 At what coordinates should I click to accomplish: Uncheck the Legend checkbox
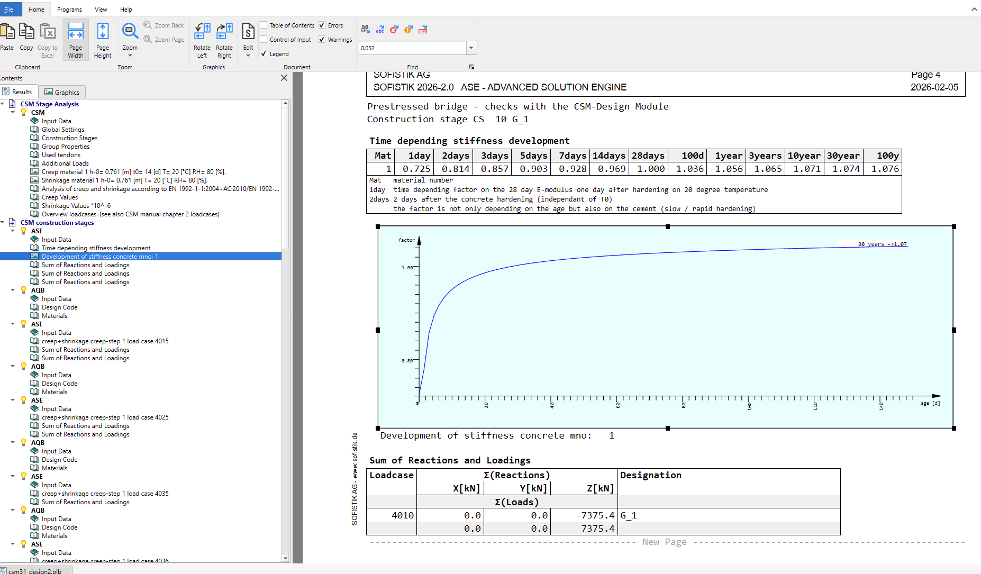[264, 54]
